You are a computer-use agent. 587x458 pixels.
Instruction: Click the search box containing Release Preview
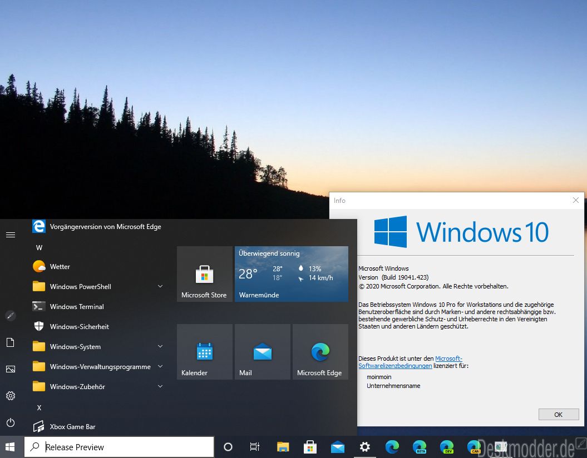tap(119, 447)
